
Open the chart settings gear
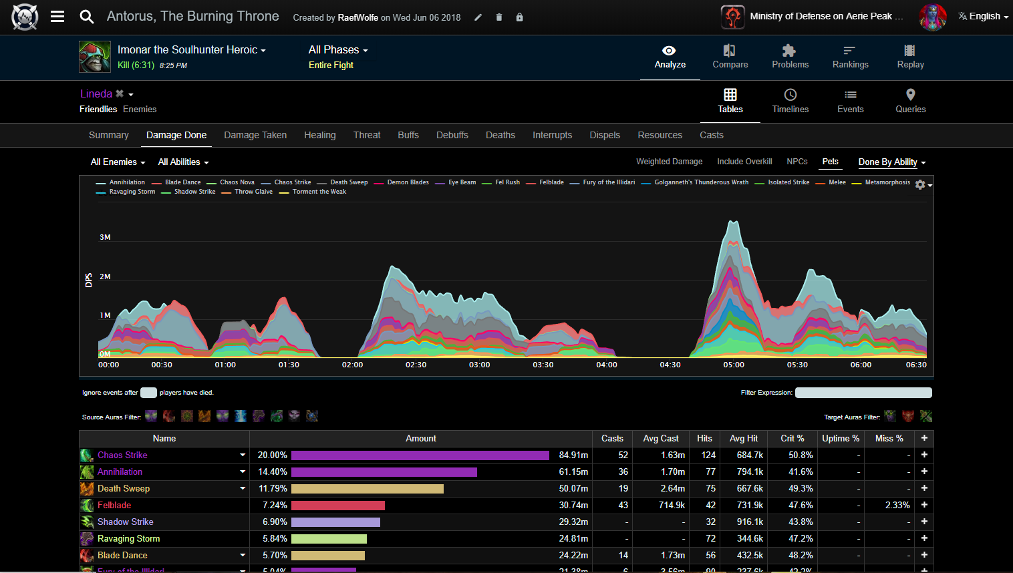click(x=920, y=184)
